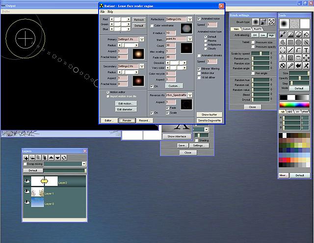314x243 pixels.
Task: Click the rainbow hue gradient bar
Action: click(x=294, y=104)
